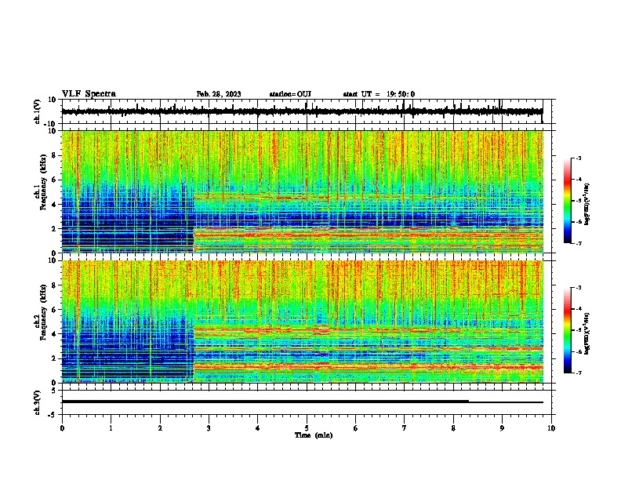Click the "station=OUI" header label
Viewport: 621px width, 480px height.
click(x=290, y=94)
